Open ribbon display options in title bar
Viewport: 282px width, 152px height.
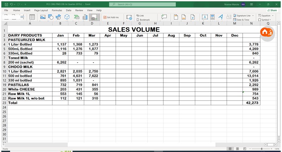[251, 4]
